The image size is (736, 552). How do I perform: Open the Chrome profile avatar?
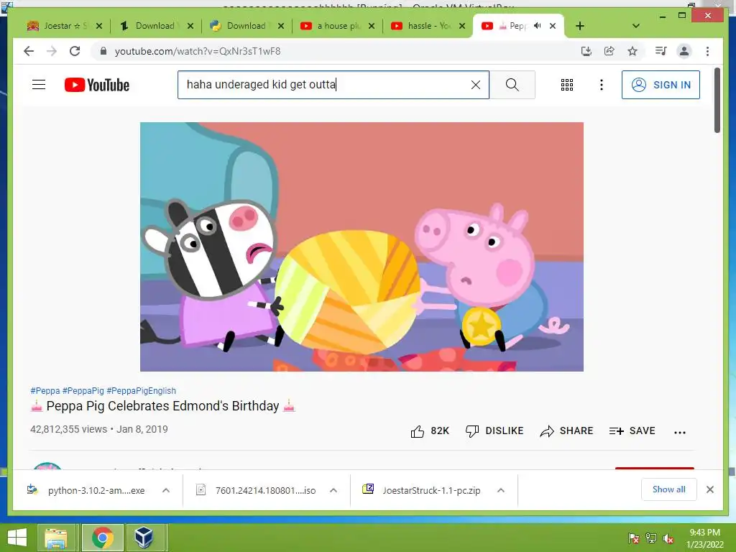click(684, 51)
